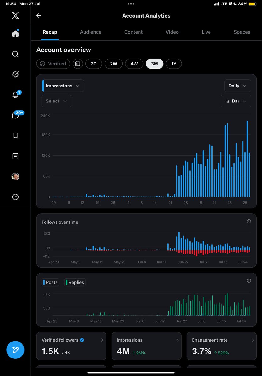This screenshot has width=262, height=376.
Task: Open the Verified followers 1.5K card
Action: tap(71, 346)
